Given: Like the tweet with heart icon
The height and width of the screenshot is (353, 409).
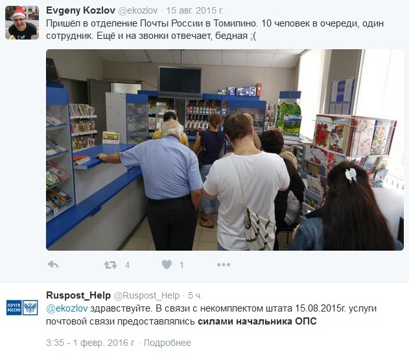Looking at the screenshot, I should [x=167, y=265].
